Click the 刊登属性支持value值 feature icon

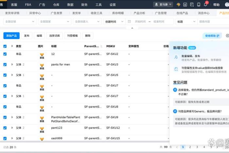click(176, 69)
